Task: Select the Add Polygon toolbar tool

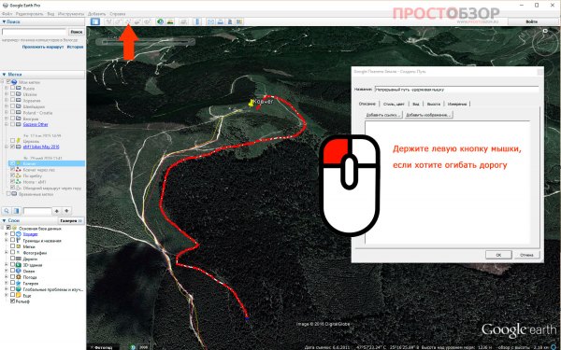Action: point(118,21)
